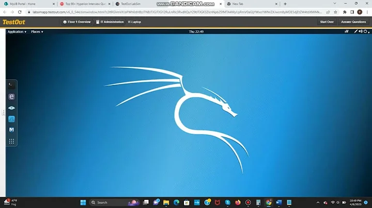The width and height of the screenshot is (372, 208).
Task: Open the Places menu
Action: tap(37, 32)
